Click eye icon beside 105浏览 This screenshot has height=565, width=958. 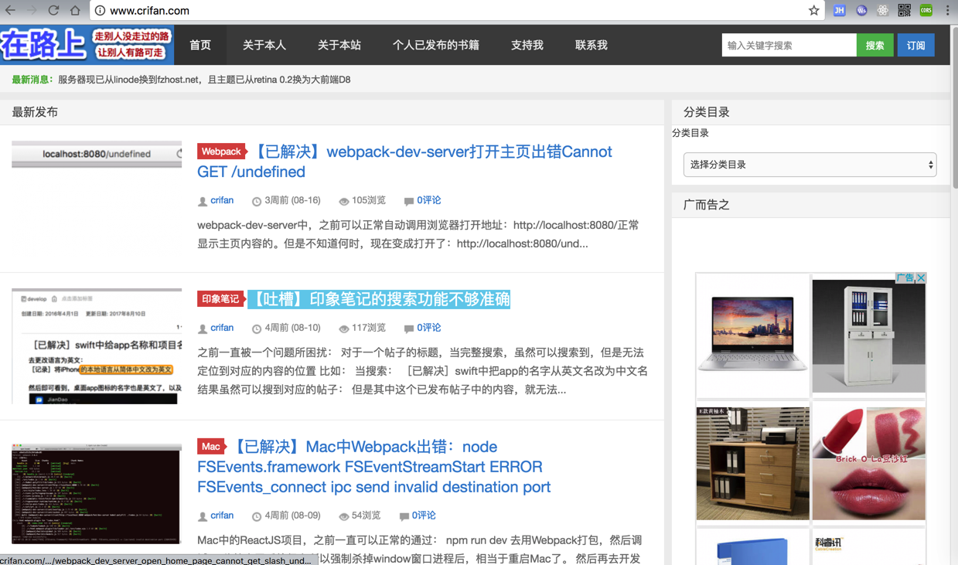coord(344,201)
